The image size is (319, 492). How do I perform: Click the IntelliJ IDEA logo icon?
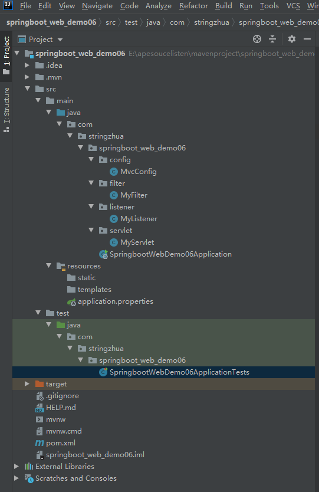coord(8,6)
